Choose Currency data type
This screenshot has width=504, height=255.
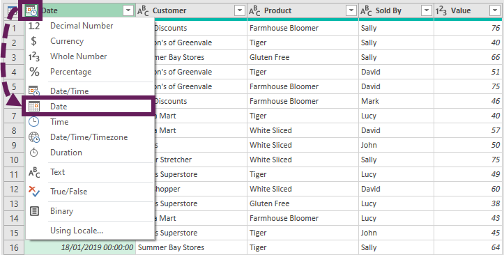point(90,41)
